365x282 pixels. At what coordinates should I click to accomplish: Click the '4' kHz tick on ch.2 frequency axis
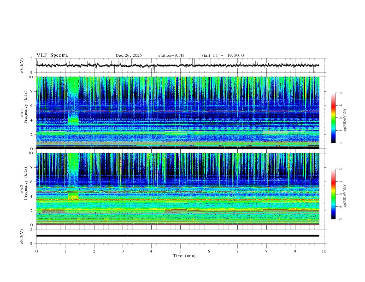pos(33,196)
